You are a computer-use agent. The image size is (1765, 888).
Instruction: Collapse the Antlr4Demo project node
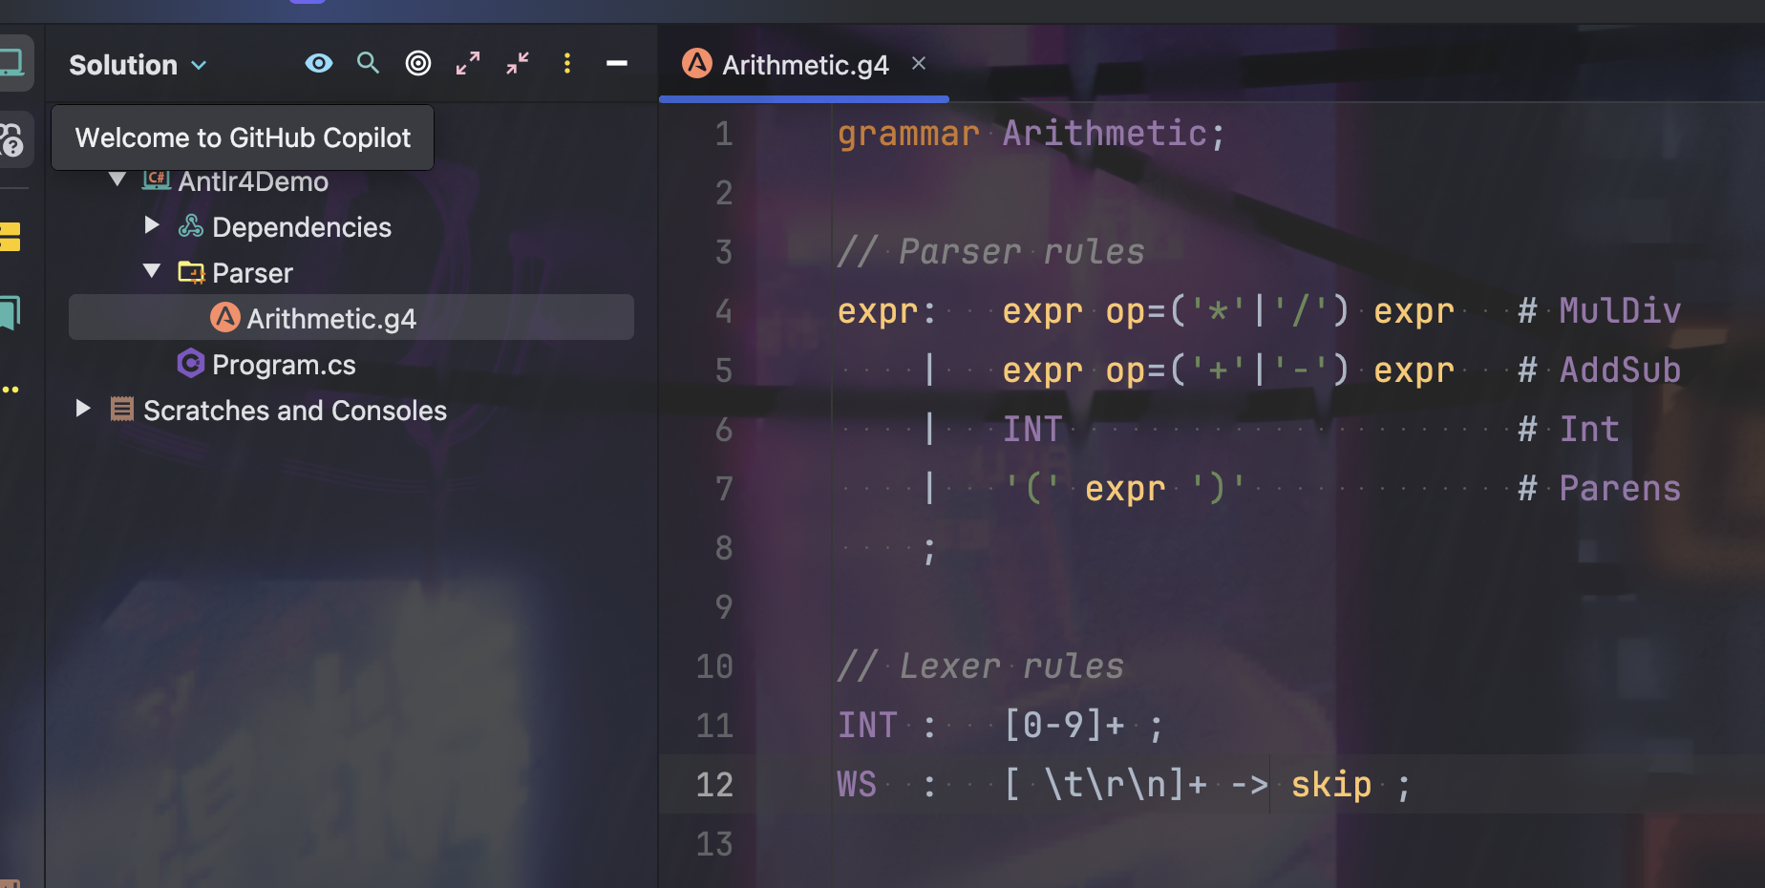(117, 180)
